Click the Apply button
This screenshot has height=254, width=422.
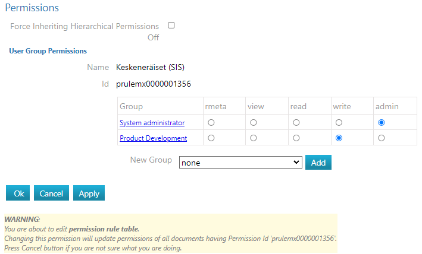[89, 193]
